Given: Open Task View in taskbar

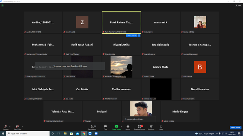Looking at the screenshot, I should (59, 133).
